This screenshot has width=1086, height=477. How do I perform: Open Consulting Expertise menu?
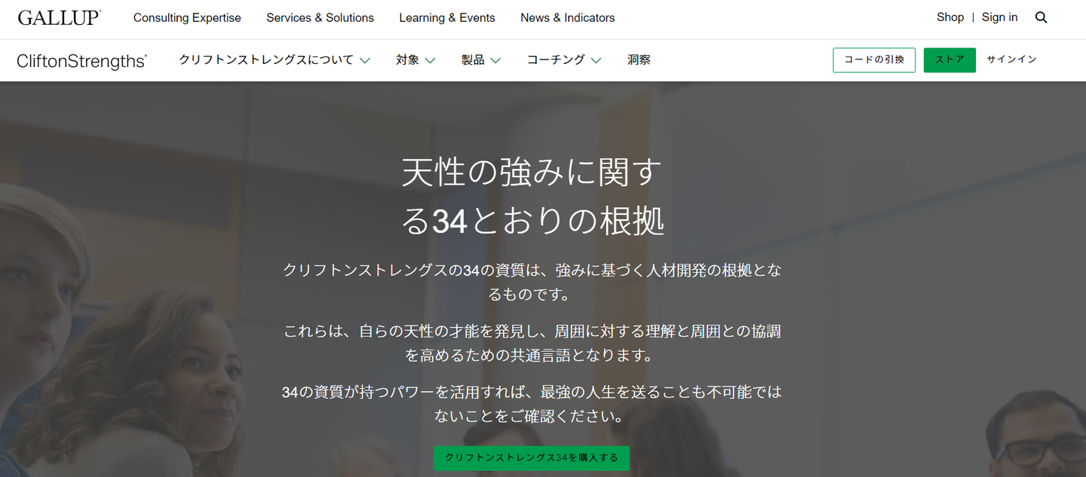coord(187,17)
